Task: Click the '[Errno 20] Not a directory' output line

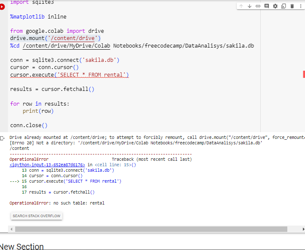Action: coord(136,143)
